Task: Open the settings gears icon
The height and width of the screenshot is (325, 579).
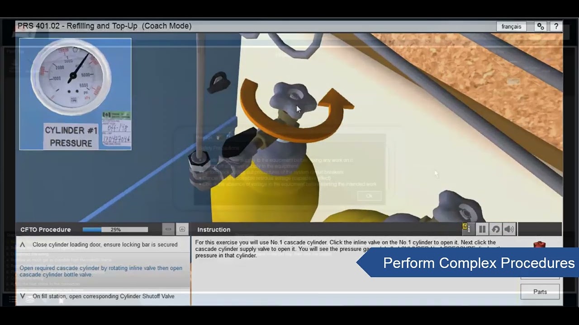Action: tap(541, 27)
